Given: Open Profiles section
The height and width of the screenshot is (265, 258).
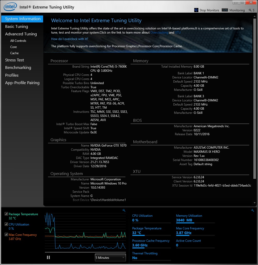Looking at the screenshot, I should click(12, 75).
